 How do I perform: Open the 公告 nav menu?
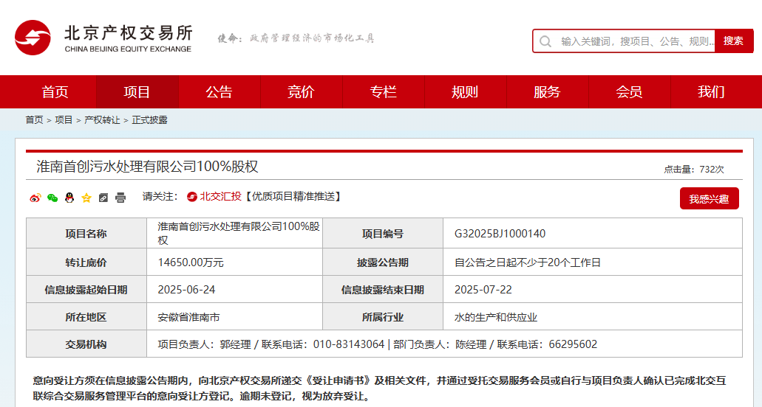click(220, 91)
